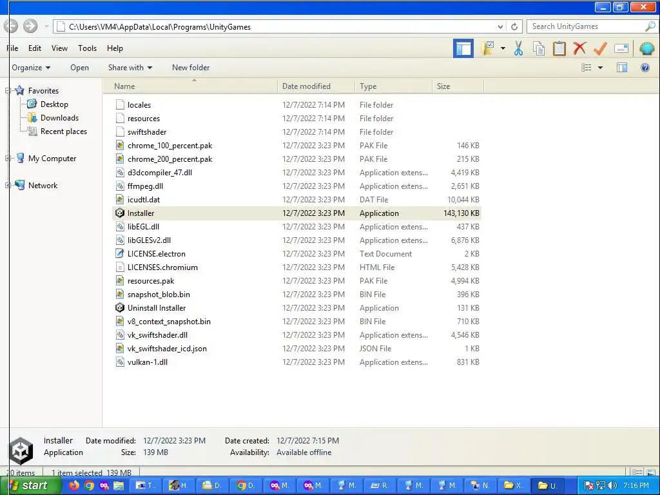Click the blue Help question mark icon
The height and width of the screenshot is (495, 660).
click(x=645, y=68)
